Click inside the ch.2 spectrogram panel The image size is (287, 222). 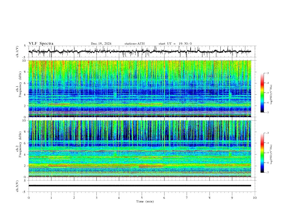140,149
